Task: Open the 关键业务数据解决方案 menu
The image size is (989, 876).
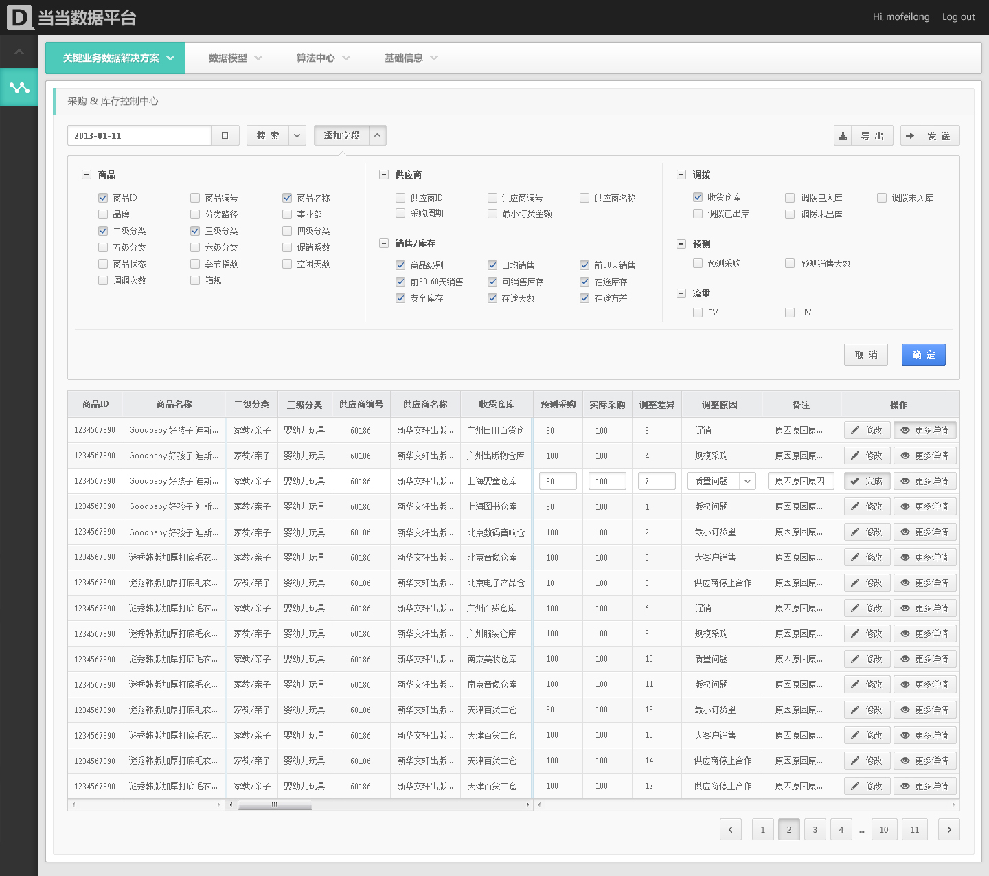Action: coord(115,58)
